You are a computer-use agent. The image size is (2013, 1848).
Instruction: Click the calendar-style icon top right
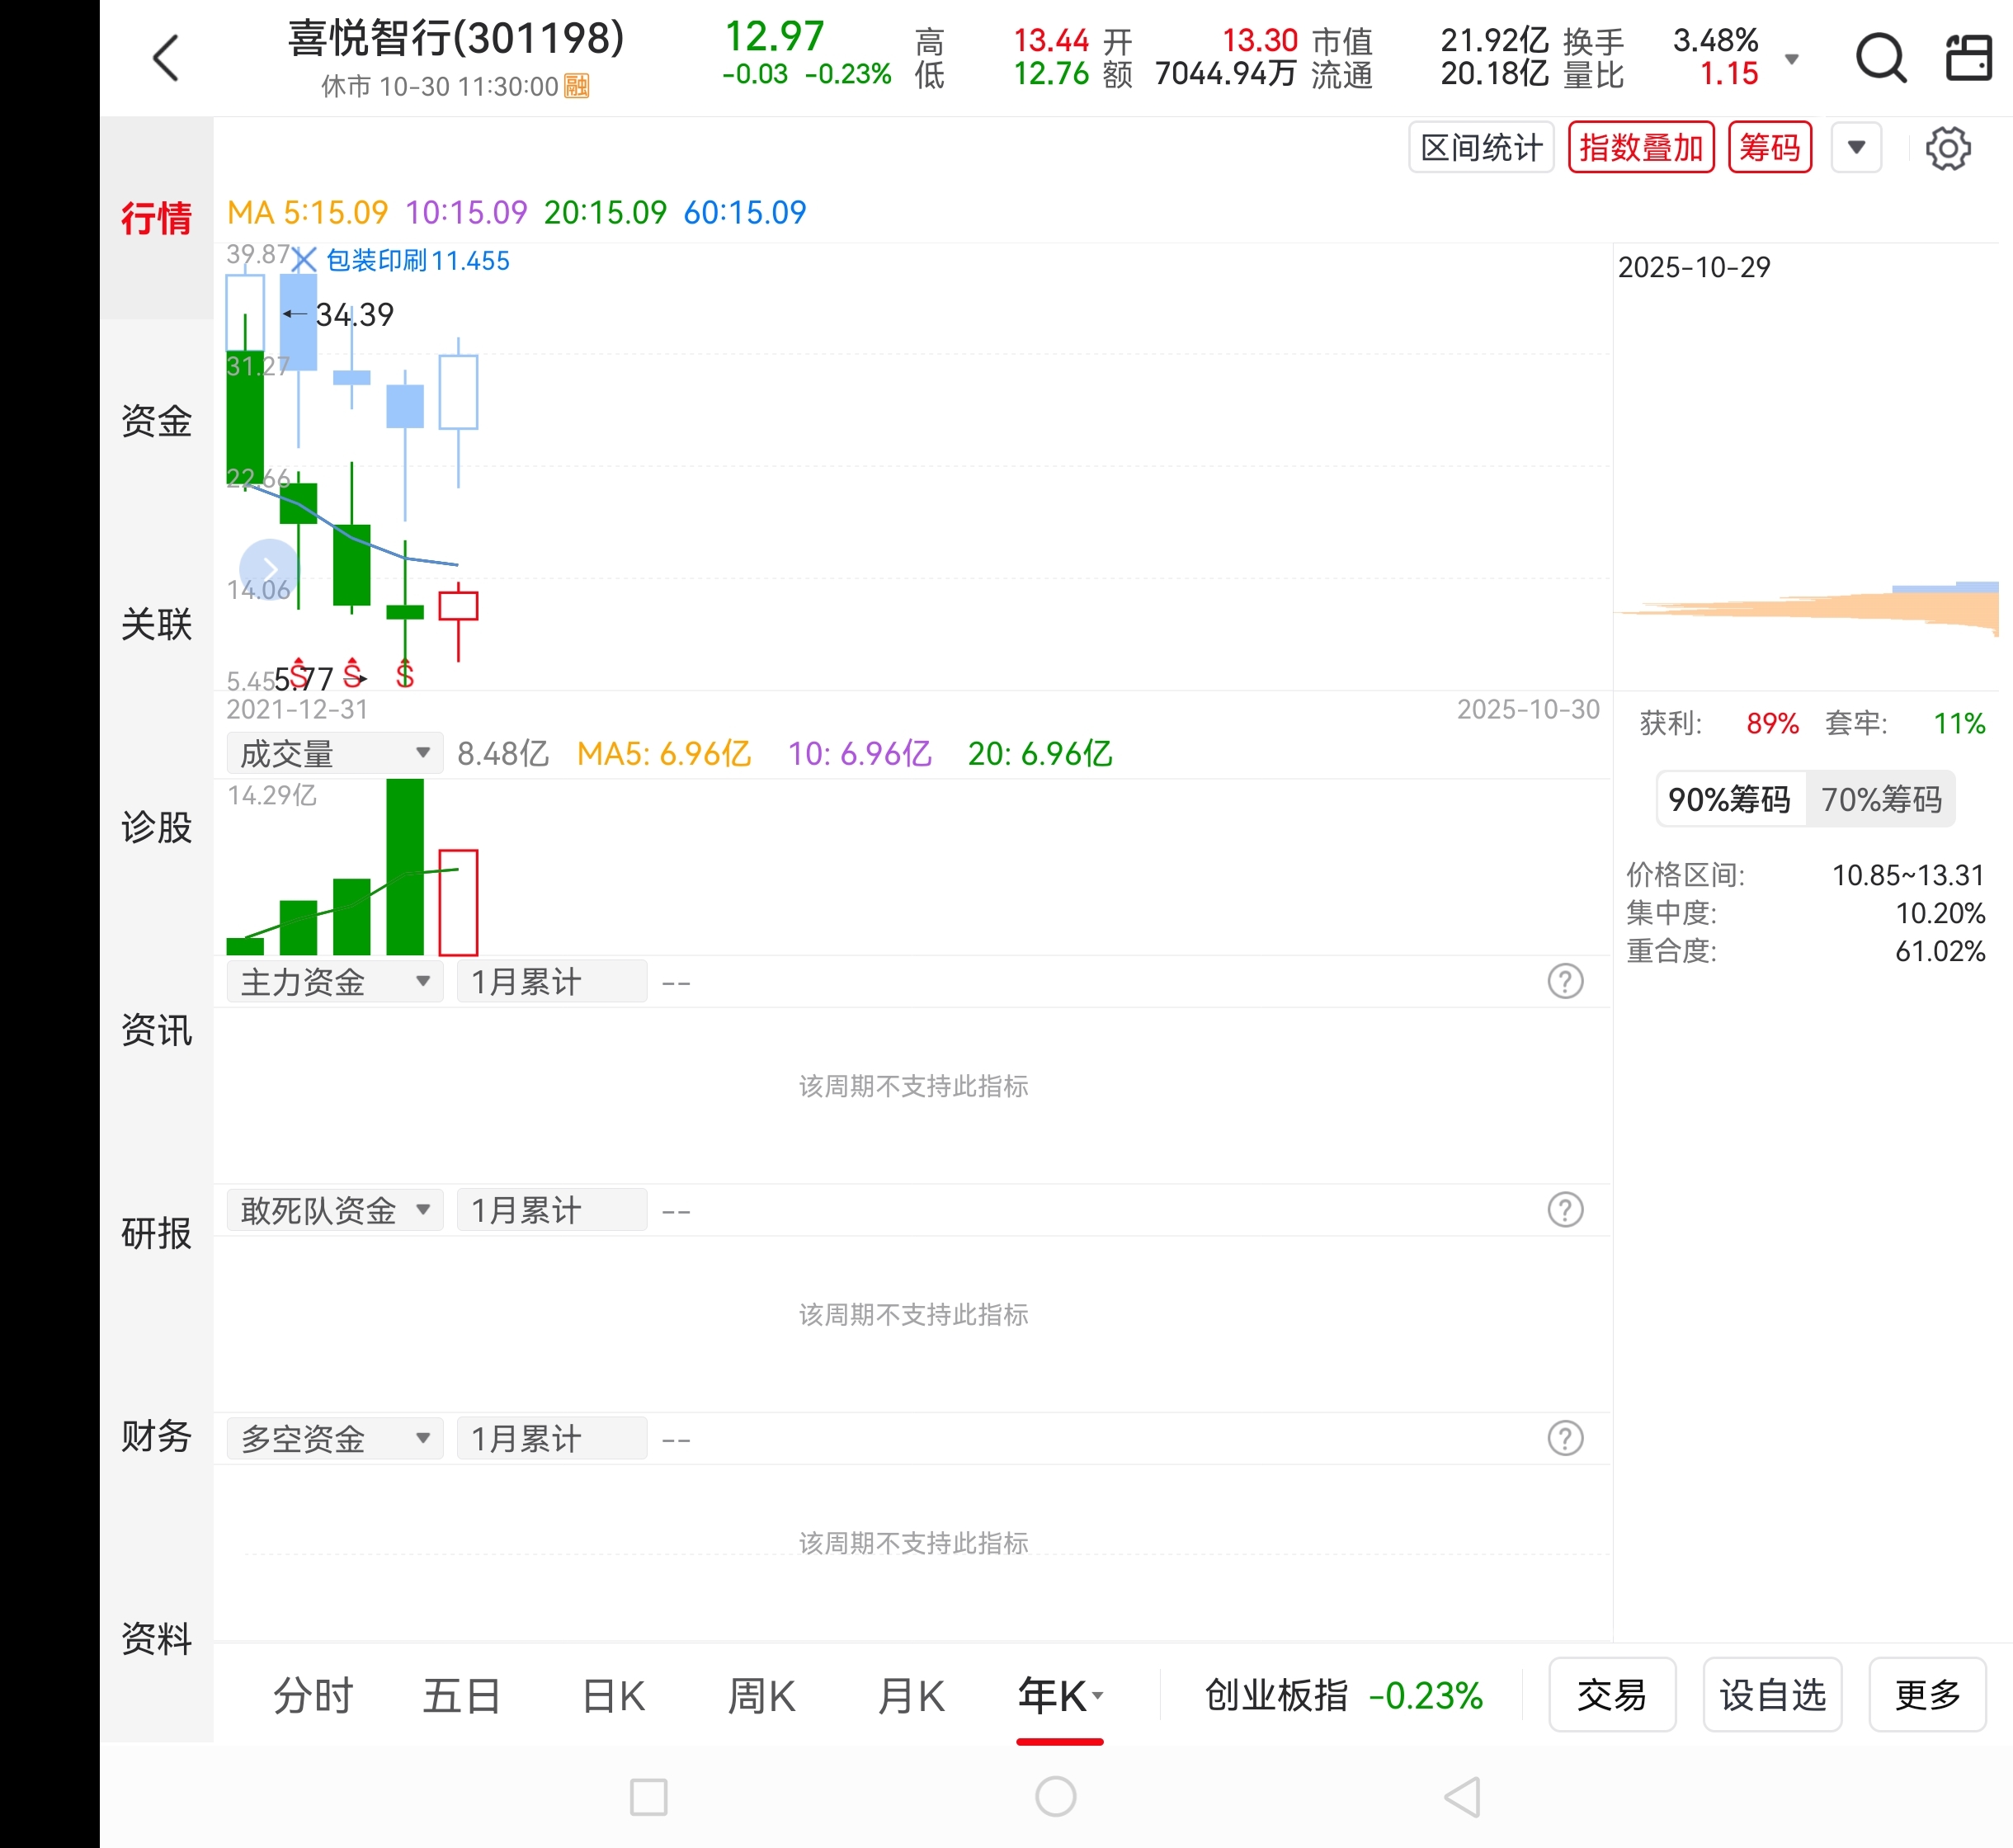coord(1968,58)
